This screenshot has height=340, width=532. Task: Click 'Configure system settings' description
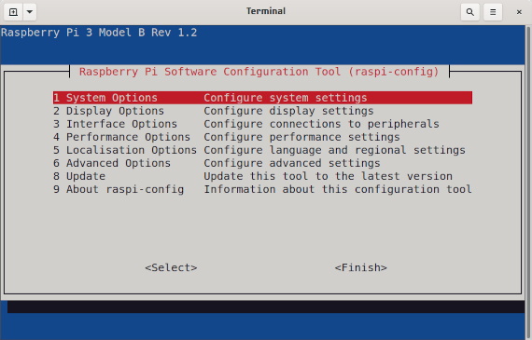pos(286,98)
